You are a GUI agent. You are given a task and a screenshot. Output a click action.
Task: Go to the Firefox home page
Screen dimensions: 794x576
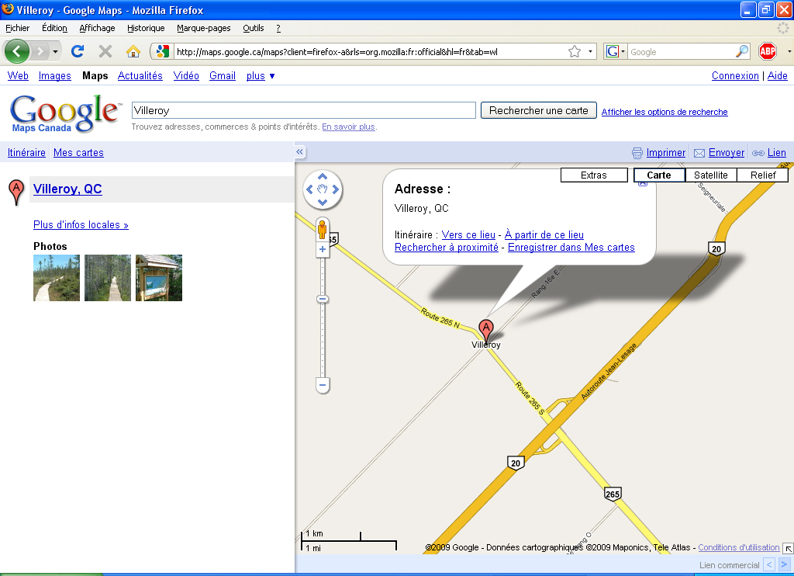(133, 51)
